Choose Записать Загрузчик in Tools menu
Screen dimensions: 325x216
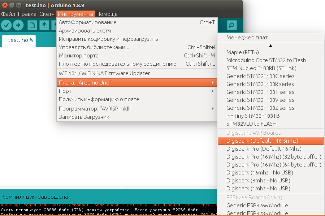(84, 117)
